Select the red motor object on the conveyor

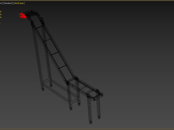pyautogui.click(x=23, y=16)
